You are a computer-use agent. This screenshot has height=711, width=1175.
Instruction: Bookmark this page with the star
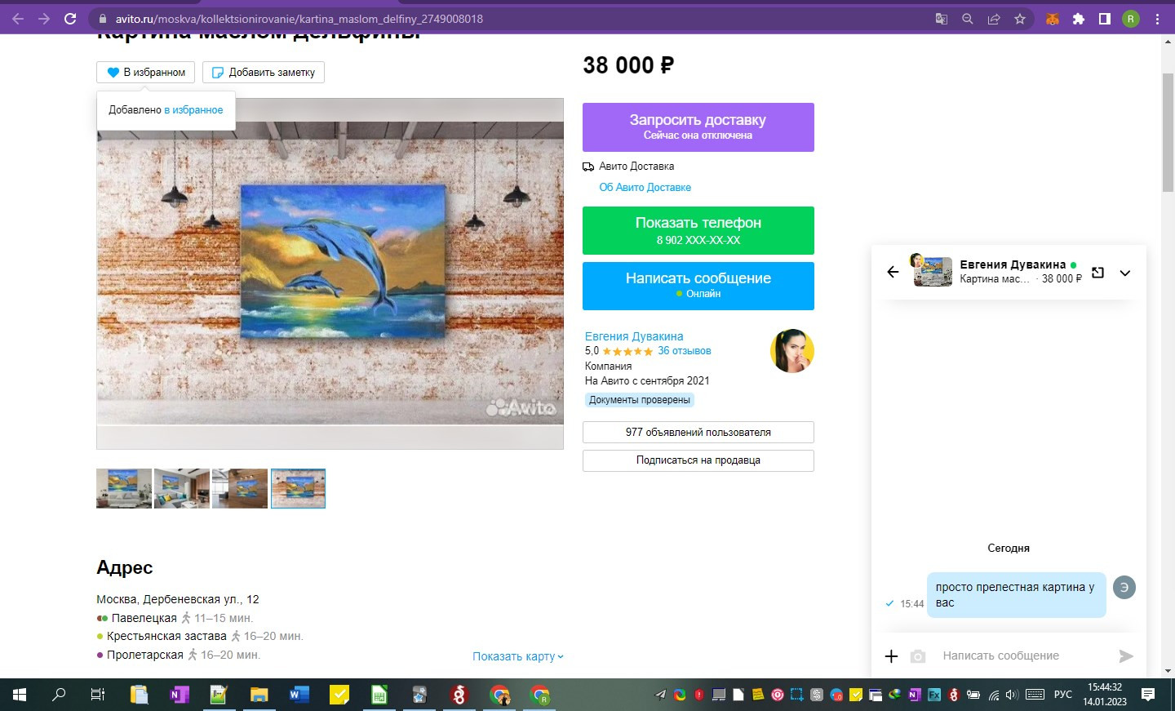tap(1019, 18)
